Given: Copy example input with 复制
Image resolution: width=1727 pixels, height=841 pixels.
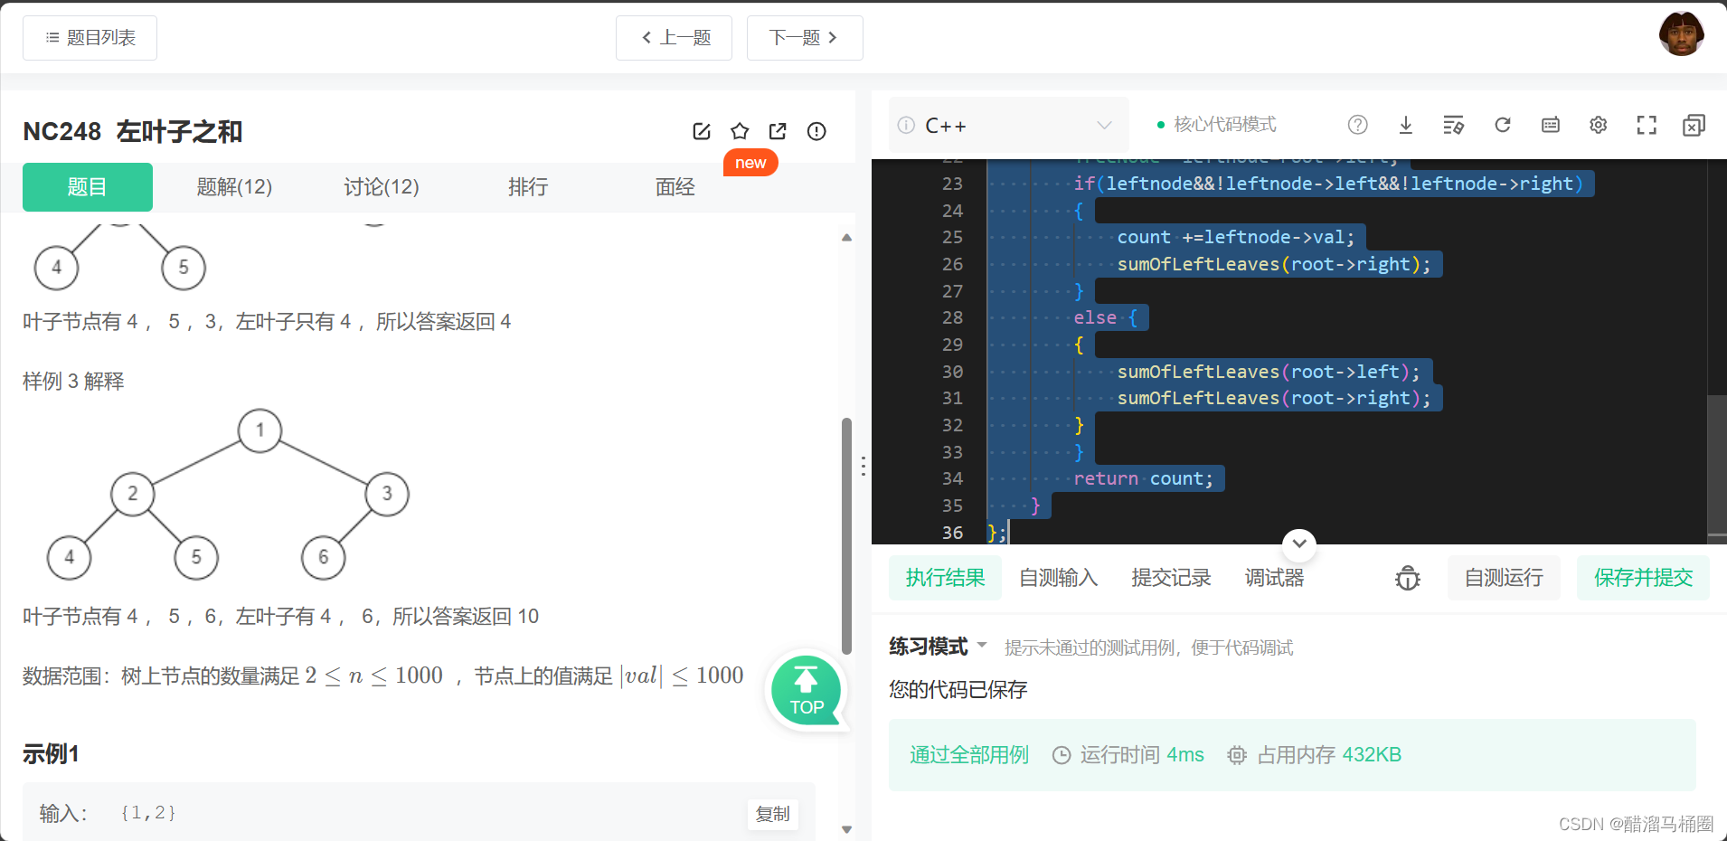Looking at the screenshot, I should 772,814.
